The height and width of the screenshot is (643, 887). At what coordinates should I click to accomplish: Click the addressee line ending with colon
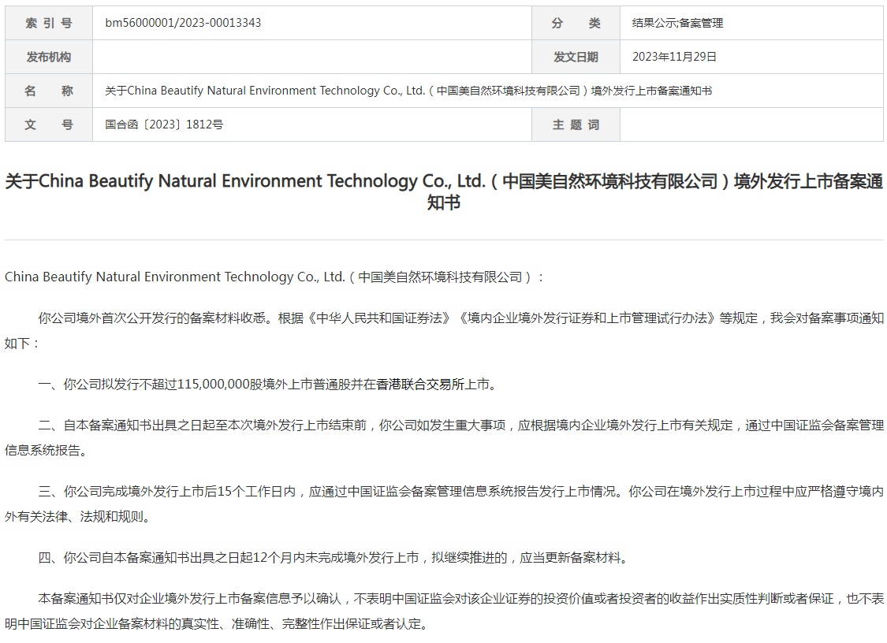pyautogui.click(x=274, y=277)
